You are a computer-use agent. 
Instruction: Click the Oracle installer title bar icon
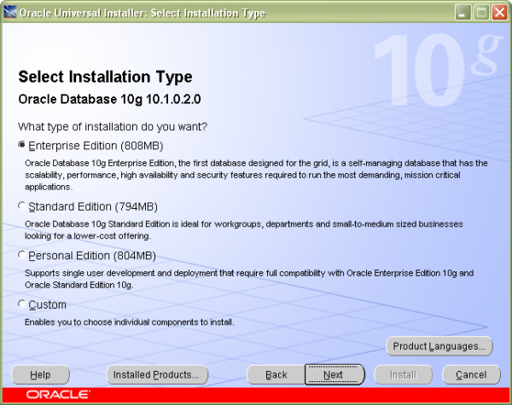point(10,13)
